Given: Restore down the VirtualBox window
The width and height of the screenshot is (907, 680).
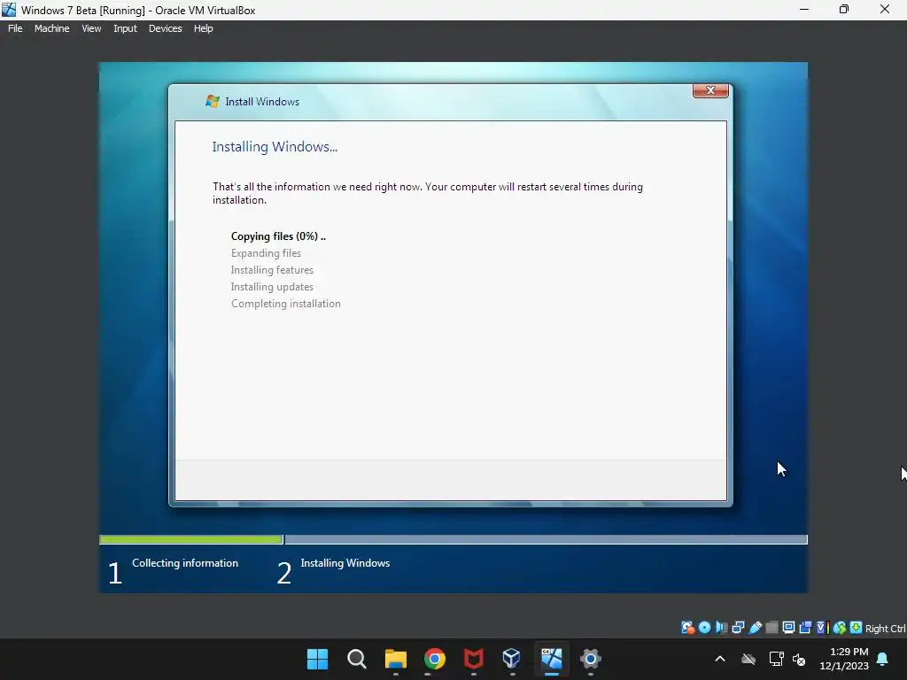Looking at the screenshot, I should [844, 9].
